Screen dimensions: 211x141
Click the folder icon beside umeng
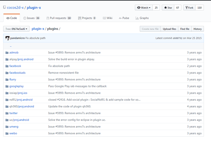click(7, 127)
